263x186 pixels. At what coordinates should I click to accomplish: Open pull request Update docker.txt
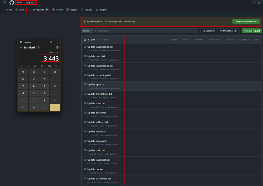(97, 169)
